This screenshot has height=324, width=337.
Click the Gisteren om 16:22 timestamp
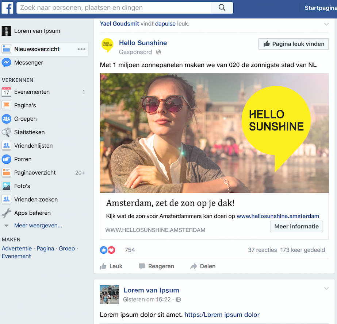click(x=147, y=300)
